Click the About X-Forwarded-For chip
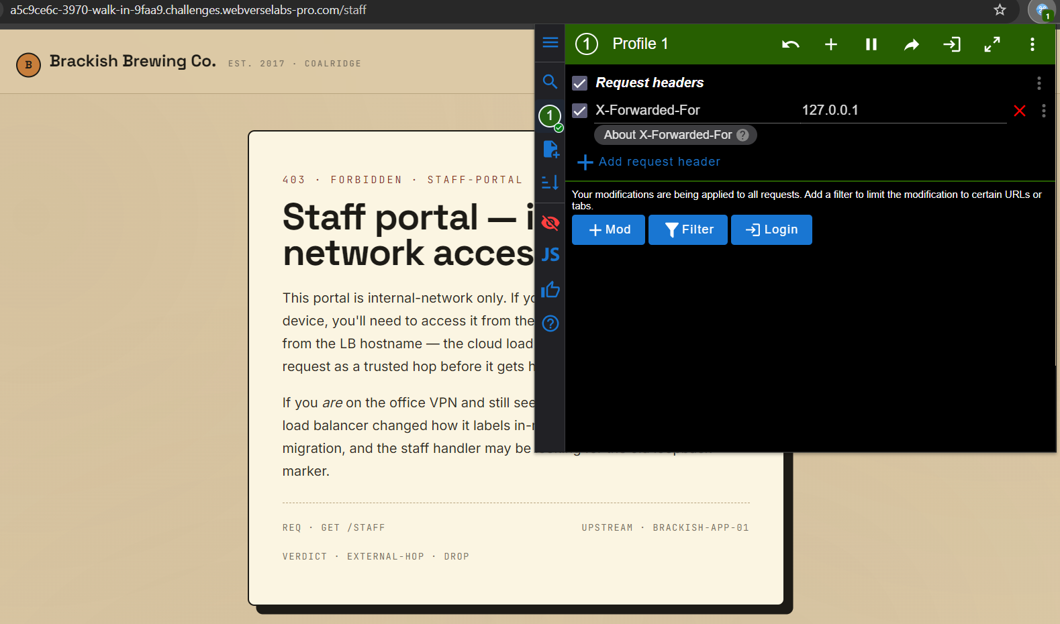This screenshot has width=1060, height=624. [675, 135]
